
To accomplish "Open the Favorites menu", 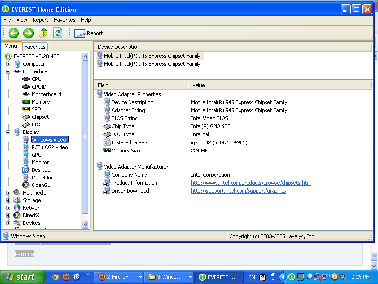I will [64, 20].
